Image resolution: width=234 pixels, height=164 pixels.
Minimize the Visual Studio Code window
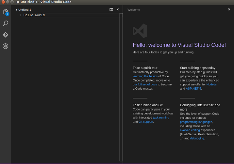[8, 2]
